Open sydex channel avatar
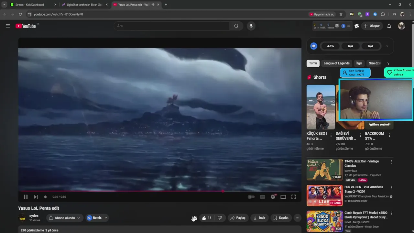This screenshot has width=414, height=233. (x=22, y=218)
